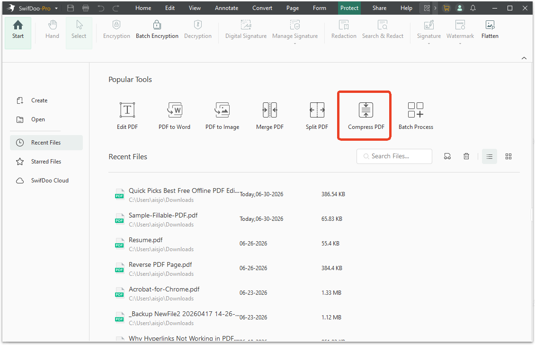Select the Hand tool
Screen dimensions: 535x345
click(52, 30)
